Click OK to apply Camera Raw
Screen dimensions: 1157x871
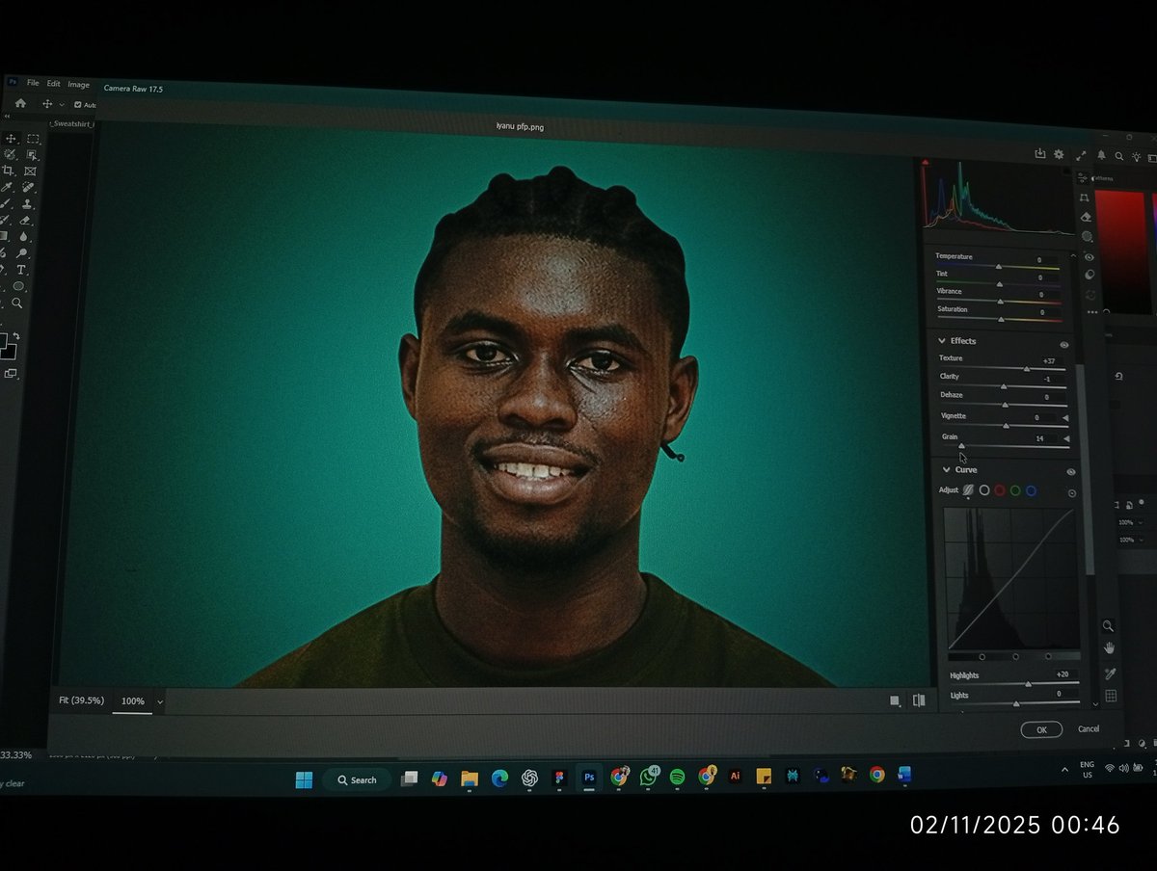click(1041, 729)
